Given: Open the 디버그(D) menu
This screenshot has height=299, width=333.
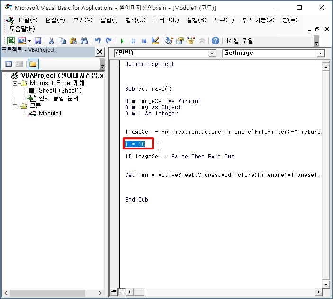Looking at the screenshot, I should (166, 20).
